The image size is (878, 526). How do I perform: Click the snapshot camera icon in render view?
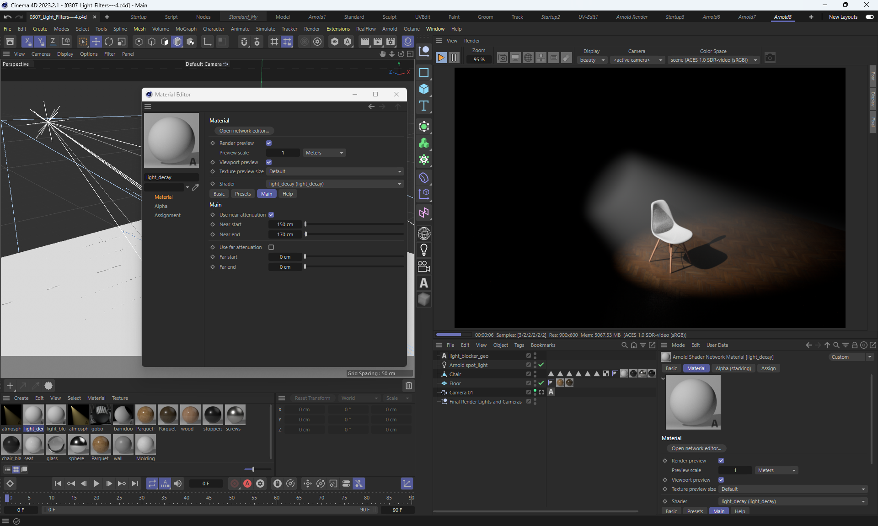click(770, 58)
